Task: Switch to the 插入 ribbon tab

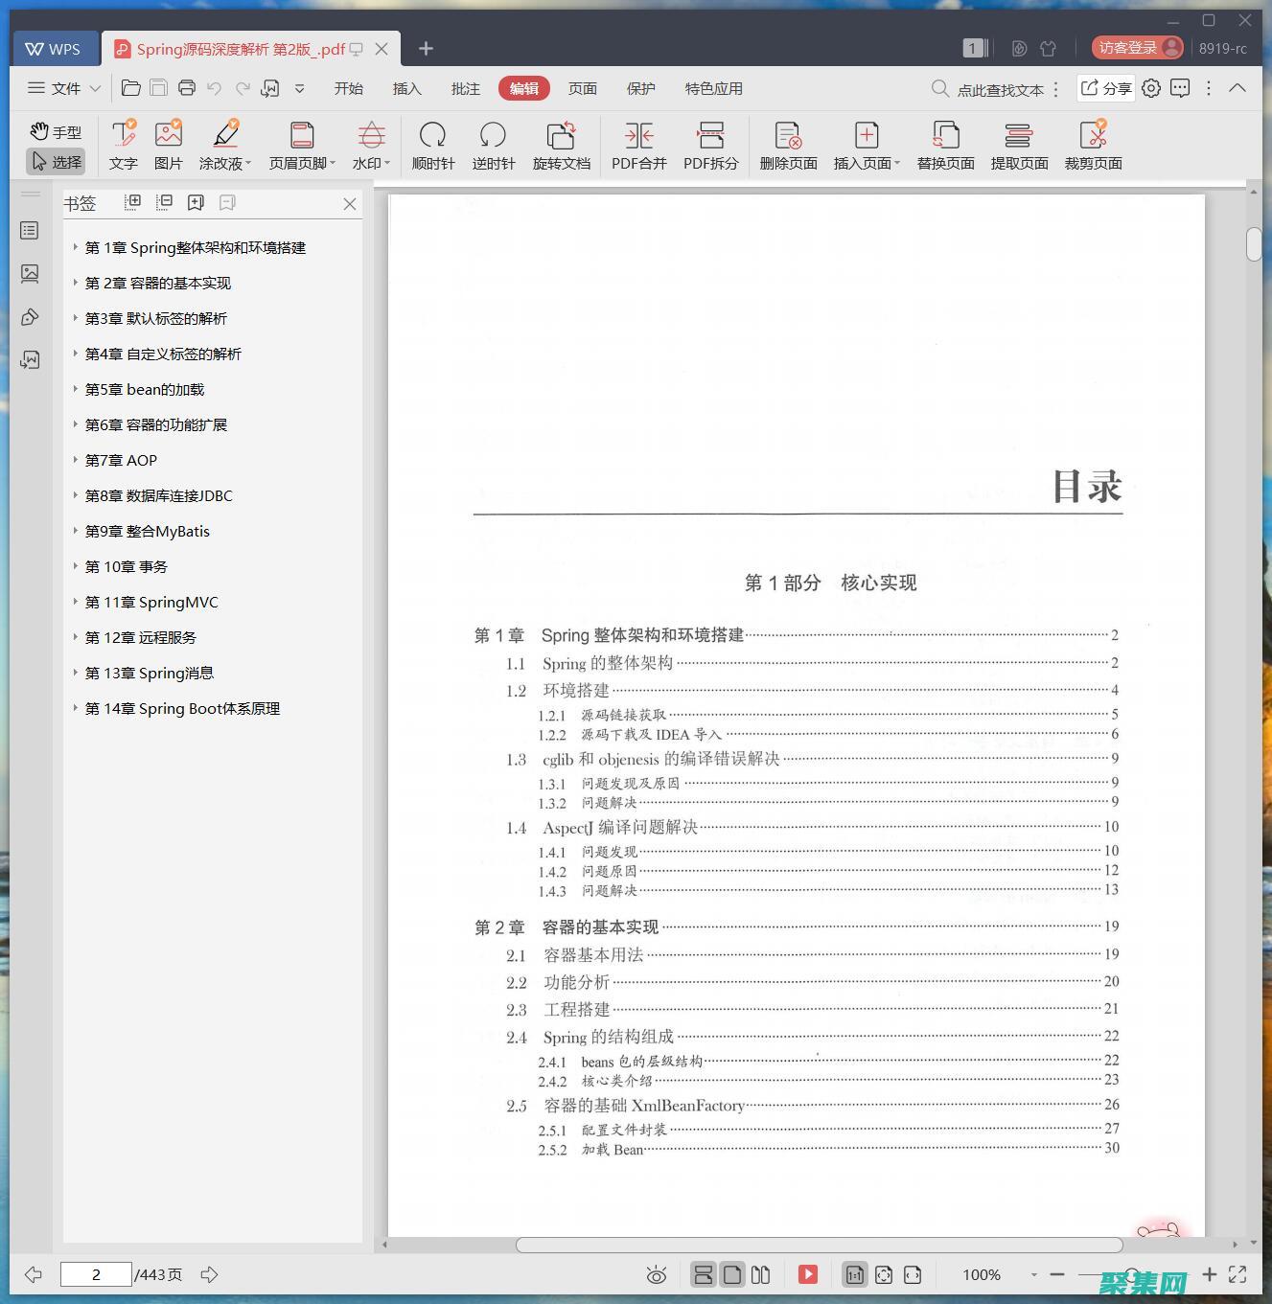Action: 406,88
